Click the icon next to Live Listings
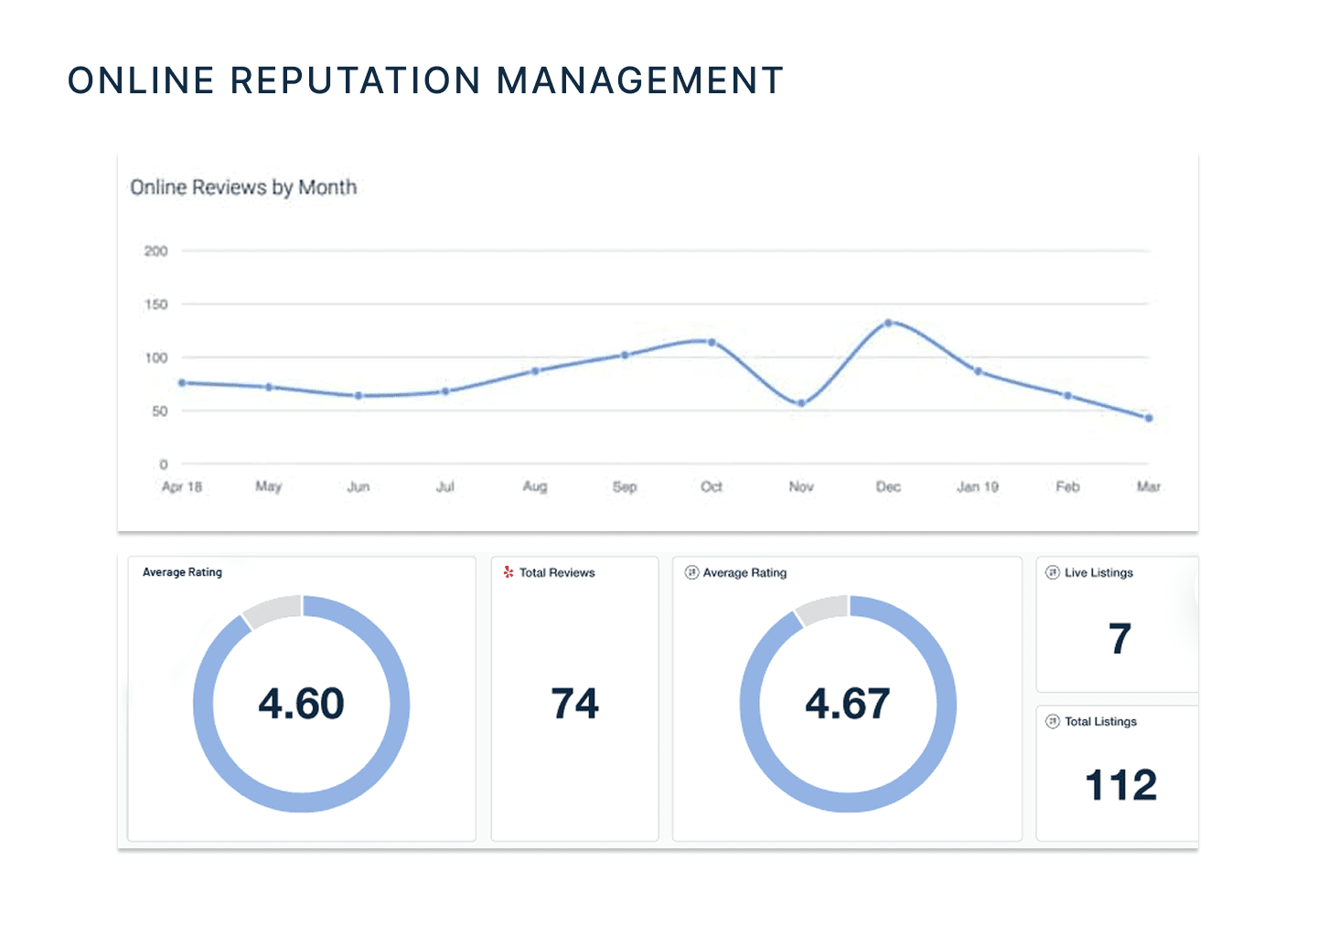Viewport: 1317px width, 936px height. tap(1053, 572)
